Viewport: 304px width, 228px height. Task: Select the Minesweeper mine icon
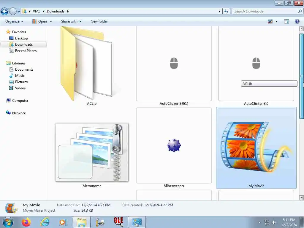click(x=174, y=145)
